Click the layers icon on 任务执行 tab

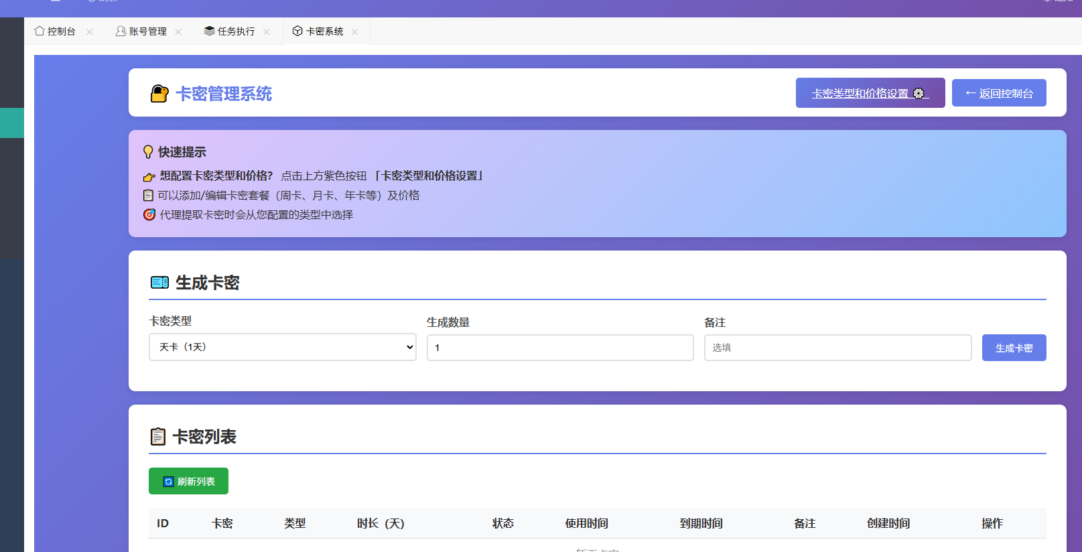pyautogui.click(x=209, y=31)
